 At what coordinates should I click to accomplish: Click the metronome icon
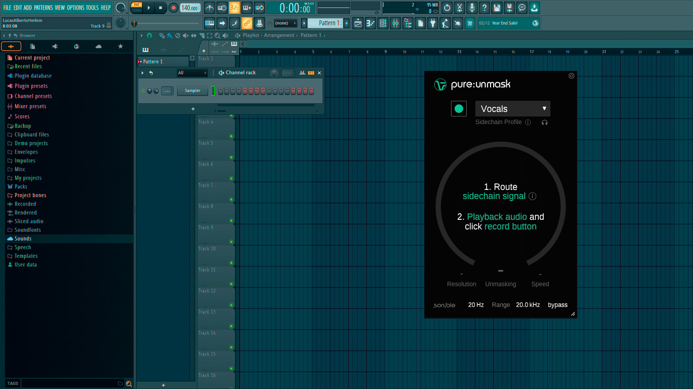(x=210, y=8)
